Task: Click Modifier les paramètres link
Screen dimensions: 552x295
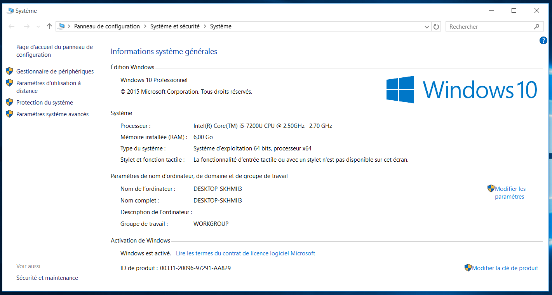Action: point(510,193)
